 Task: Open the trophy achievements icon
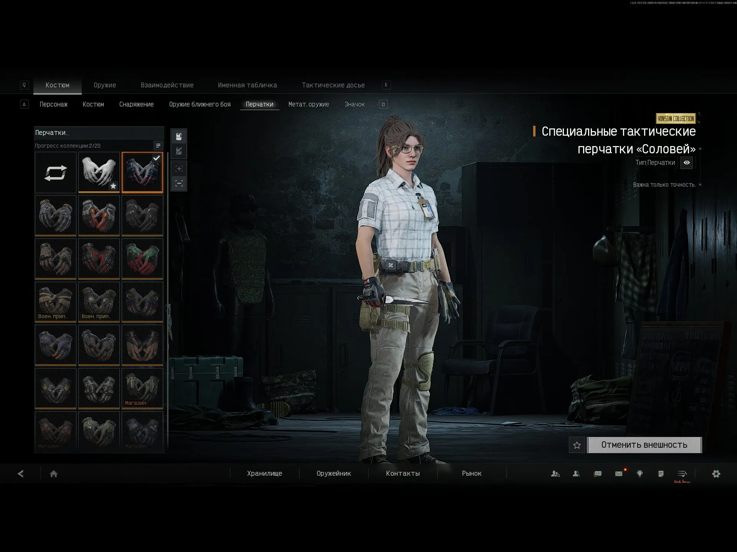pos(640,474)
